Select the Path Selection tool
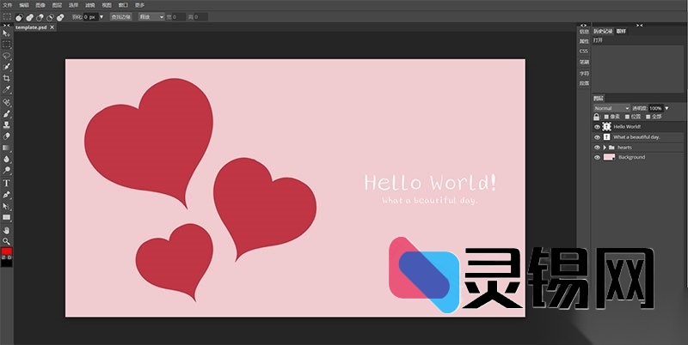688x345 pixels. (x=7, y=206)
